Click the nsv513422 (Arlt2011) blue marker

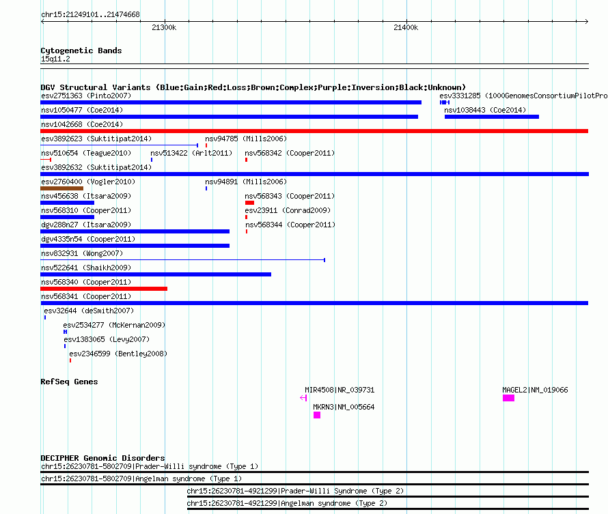point(152,160)
